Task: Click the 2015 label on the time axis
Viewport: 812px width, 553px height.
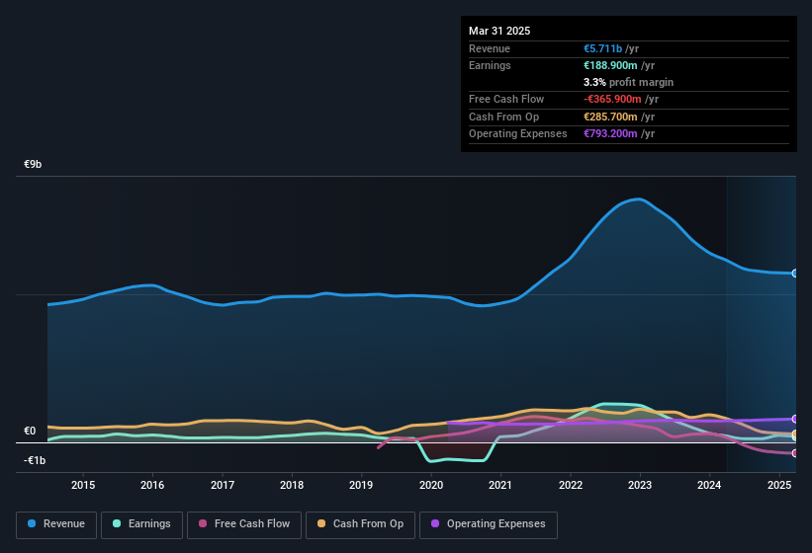Action: pos(83,485)
